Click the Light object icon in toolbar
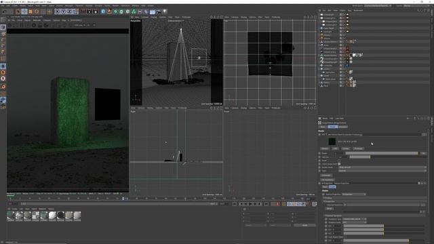The image size is (434, 244). (x=165, y=12)
